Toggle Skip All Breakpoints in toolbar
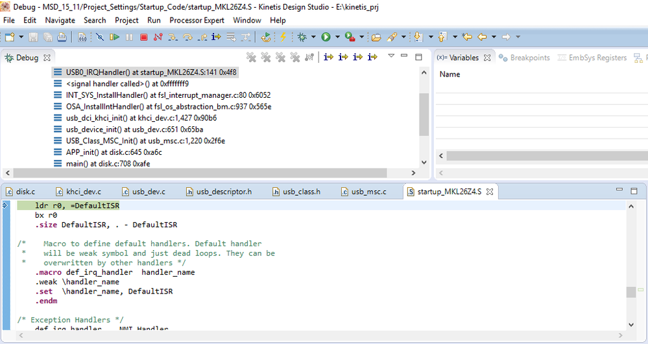The height and width of the screenshot is (344, 648). [100, 37]
